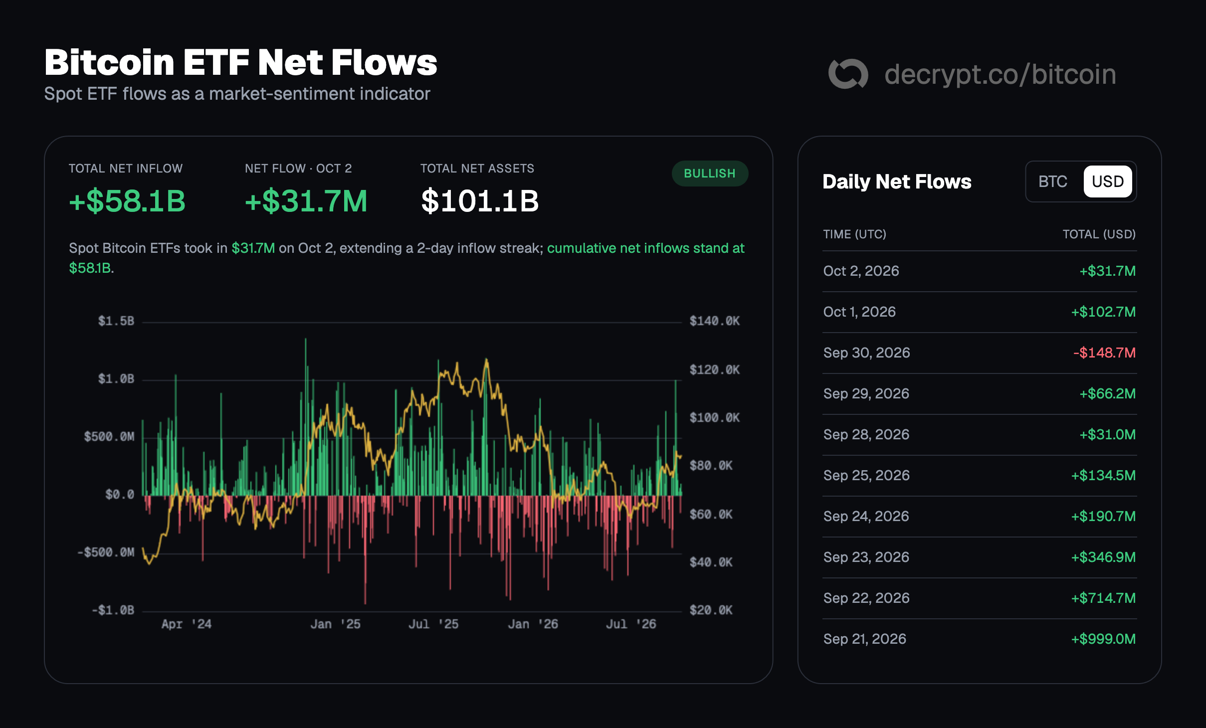Click the +$66.2M flow value
The width and height of the screenshot is (1206, 728).
(x=1108, y=393)
